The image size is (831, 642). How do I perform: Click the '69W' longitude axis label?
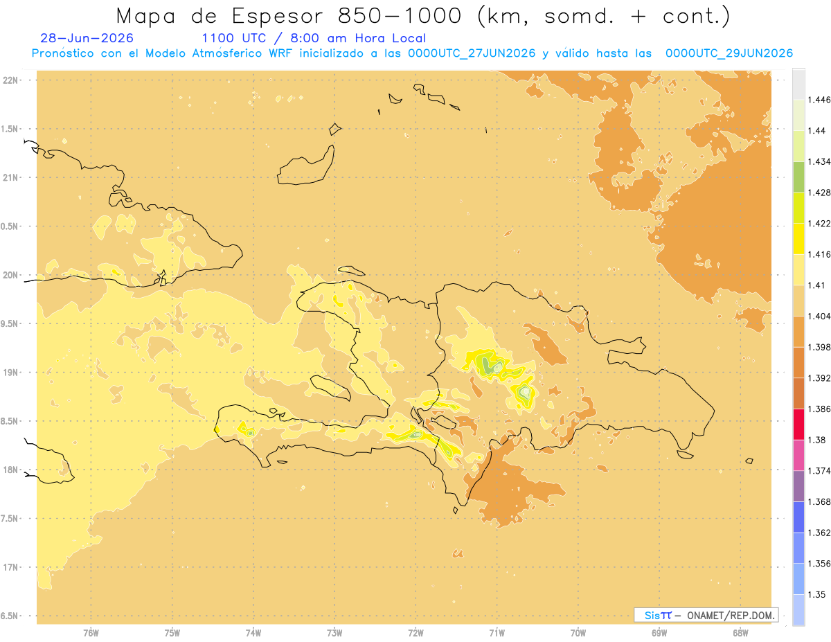pyautogui.click(x=659, y=632)
